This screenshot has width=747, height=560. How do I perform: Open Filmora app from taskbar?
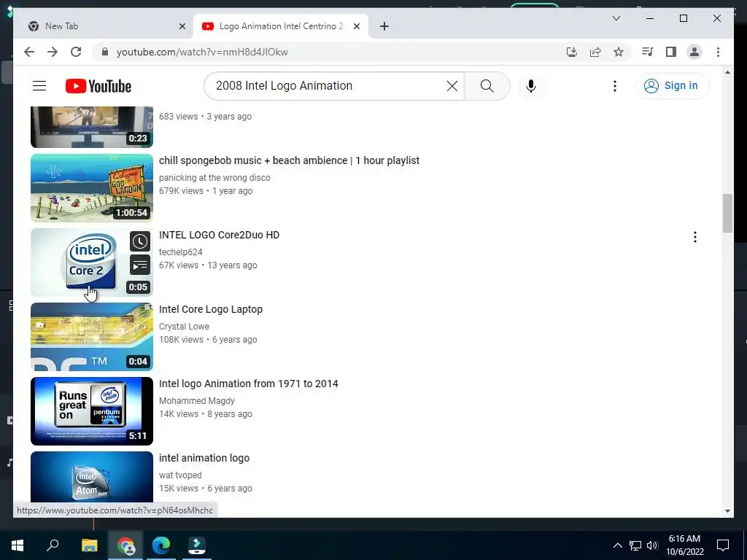point(197,545)
